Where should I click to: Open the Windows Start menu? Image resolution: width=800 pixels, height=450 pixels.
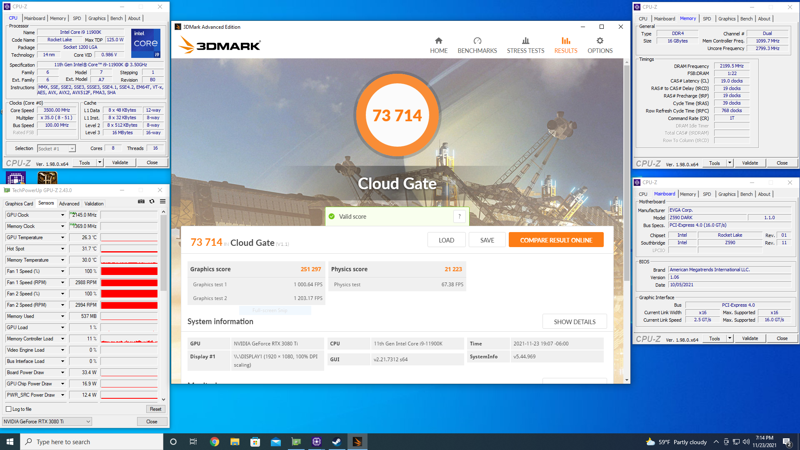(x=10, y=442)
